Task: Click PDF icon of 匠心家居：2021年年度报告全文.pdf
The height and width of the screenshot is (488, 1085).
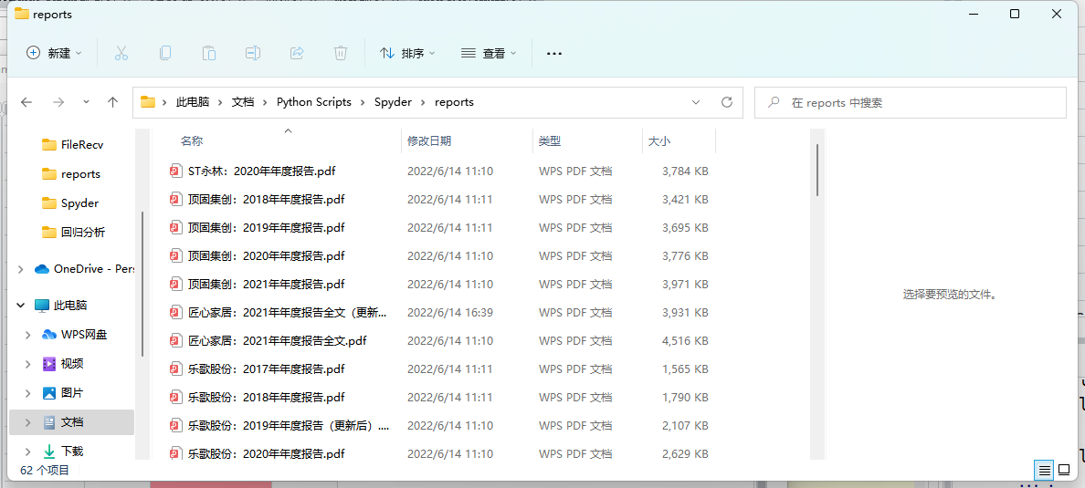Action: 175,341
